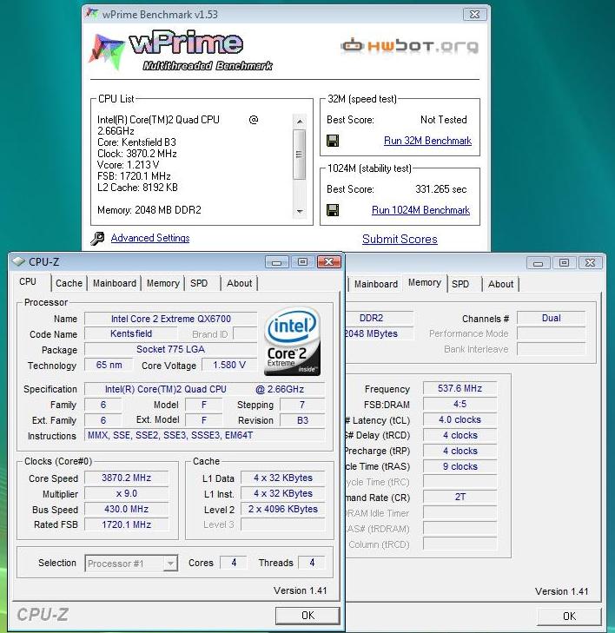Open the Mainboard tab in front CPU-Z

[115, 283]
